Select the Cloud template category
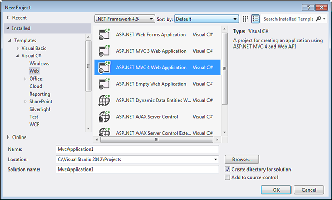Viewport: 332px width, 200px height. 36,86
